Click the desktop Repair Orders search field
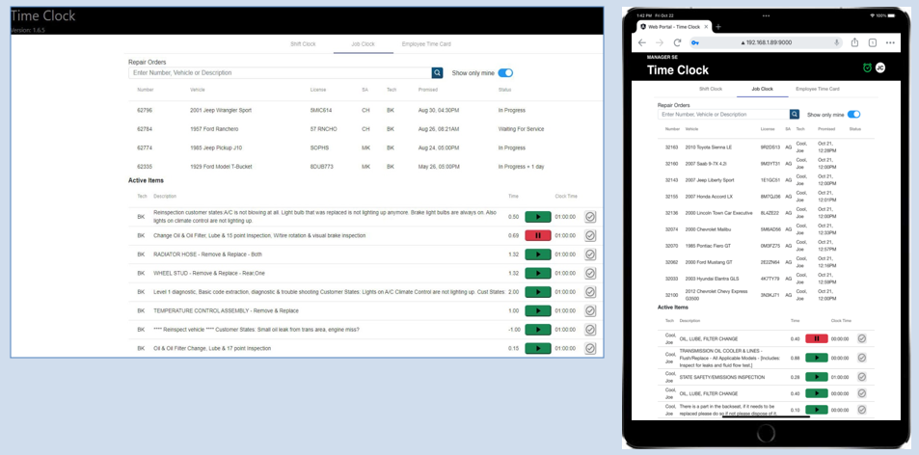The height and width of the screenshot is (455, 919). [x=280, y=72]
